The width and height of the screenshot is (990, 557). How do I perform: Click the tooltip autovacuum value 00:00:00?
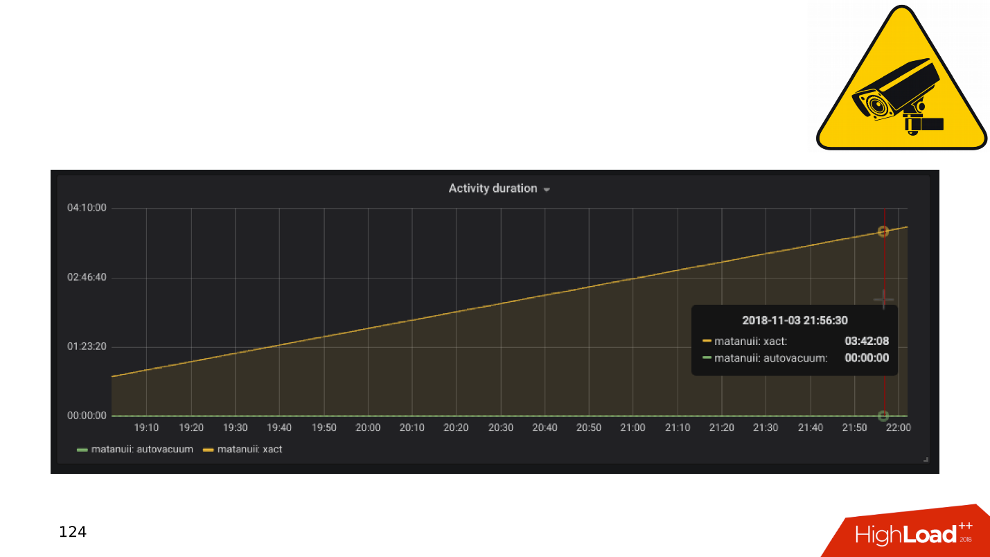click(x=867, y=358)
